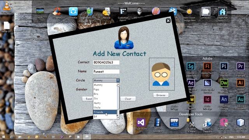The width and height of the screenshot is (249, 140).
Task: Select Aunty from the Circle list
Action: pyautogui.click(x=105, y=103)
